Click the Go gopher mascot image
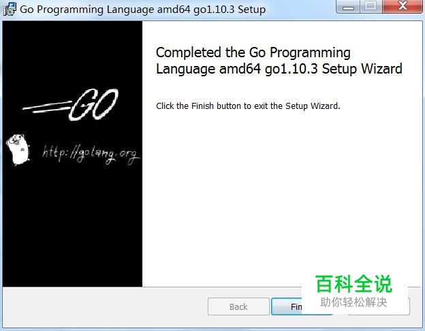The height and width of the screenshot is (331, 425). (x=18, y=149)
